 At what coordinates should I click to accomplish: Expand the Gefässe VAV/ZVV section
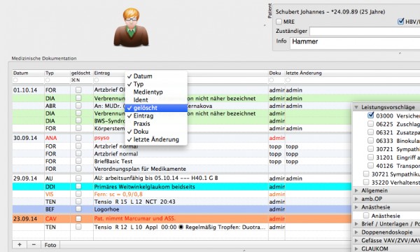356,241
